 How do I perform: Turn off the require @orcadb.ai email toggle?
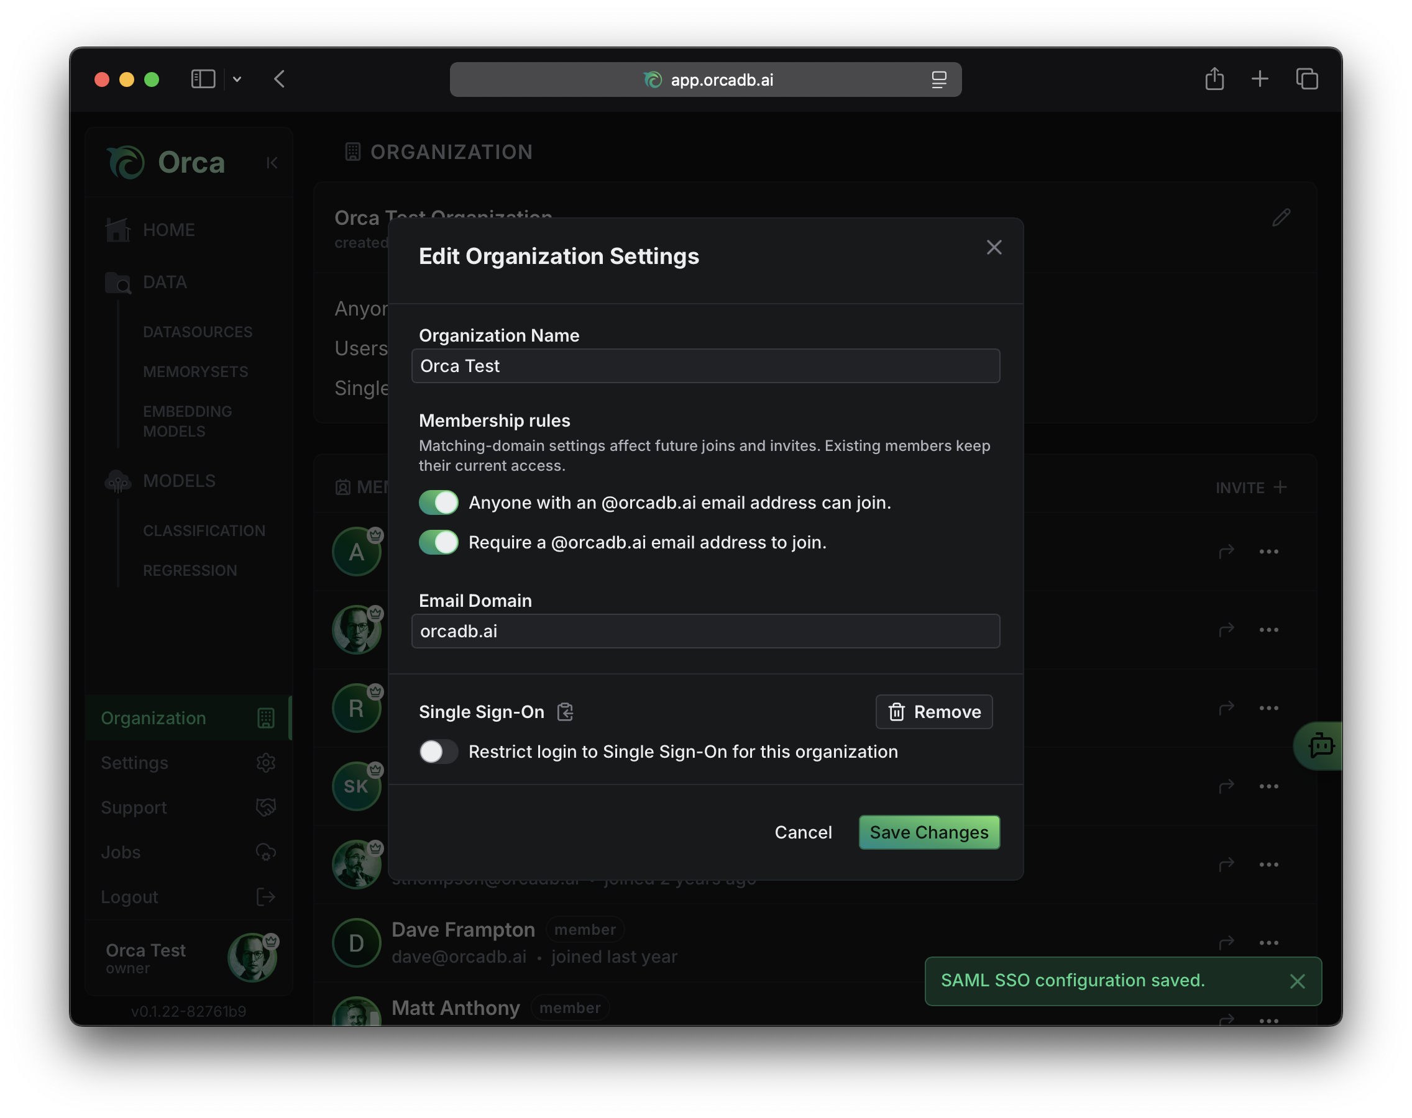tap(438, 542)
